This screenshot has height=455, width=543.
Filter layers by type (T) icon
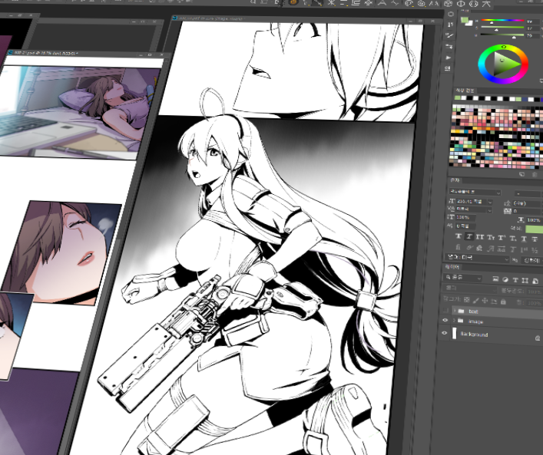click(516, 279)
